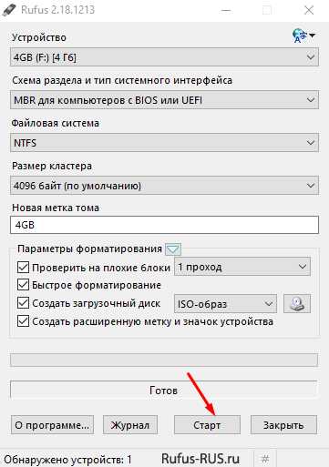This screenshot has height=467, width=329.
Task: Minimize the Rufus window
Action: 226,10
